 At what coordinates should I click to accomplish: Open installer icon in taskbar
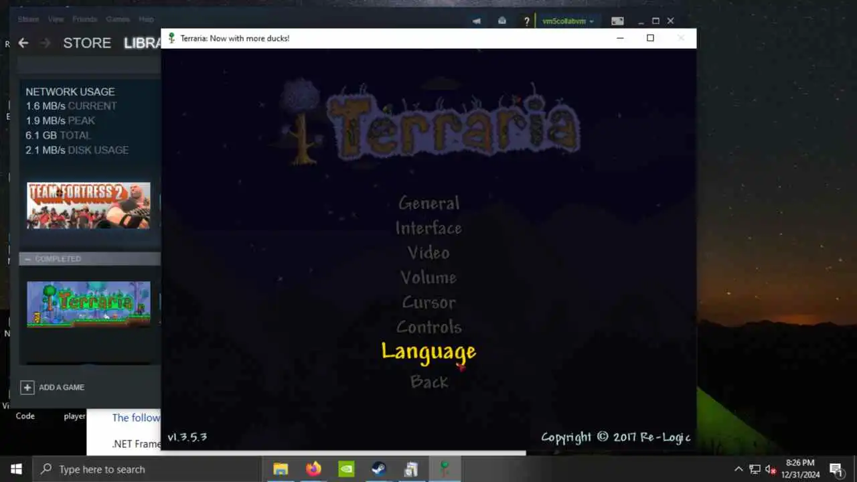pyautogui.click(x=411, y=469)
